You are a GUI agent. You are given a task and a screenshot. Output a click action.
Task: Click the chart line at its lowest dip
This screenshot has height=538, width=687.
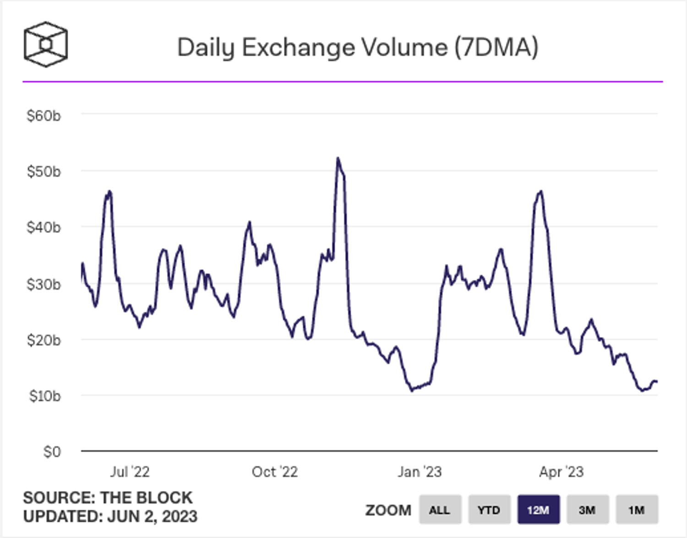click(x=412, y=390)
